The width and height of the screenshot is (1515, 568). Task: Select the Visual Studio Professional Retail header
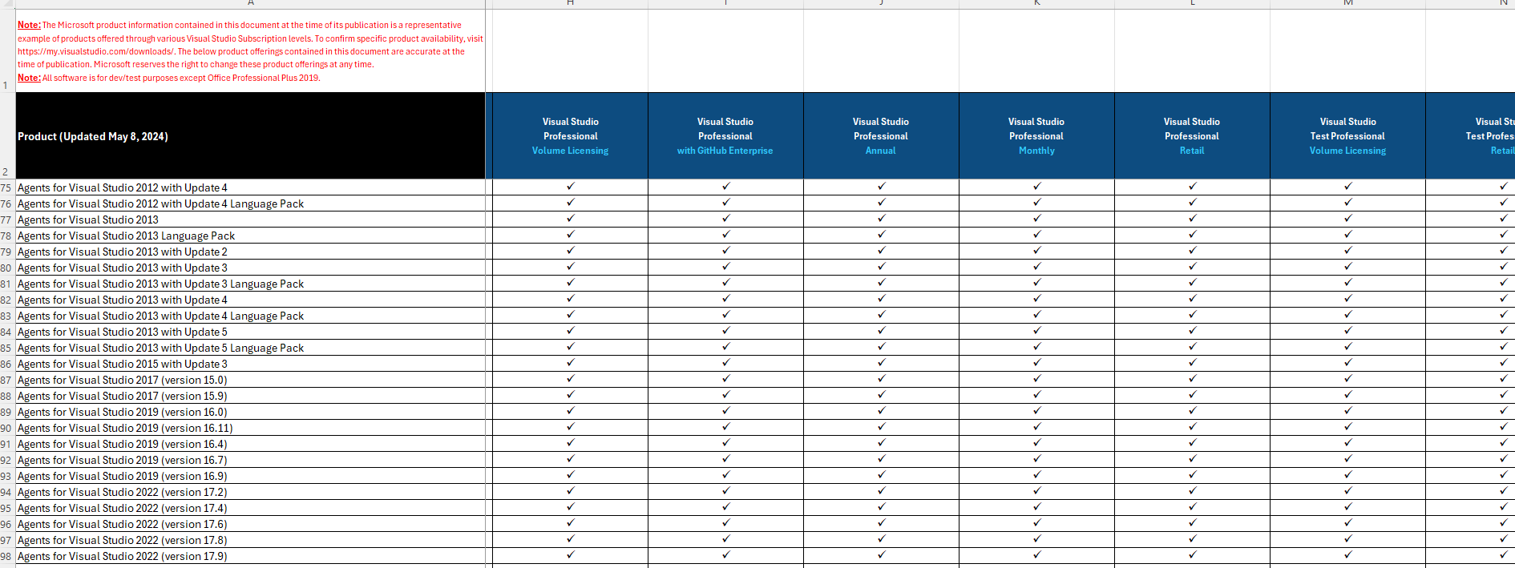(1192, 135)
